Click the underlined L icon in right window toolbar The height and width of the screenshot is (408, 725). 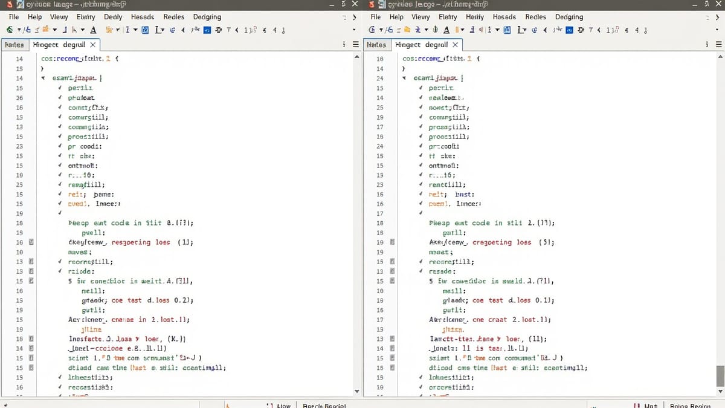(521, 30)
